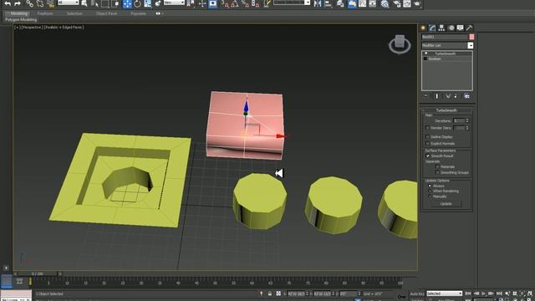Open the Named Selection Sets dropdown

click(292, 3)
